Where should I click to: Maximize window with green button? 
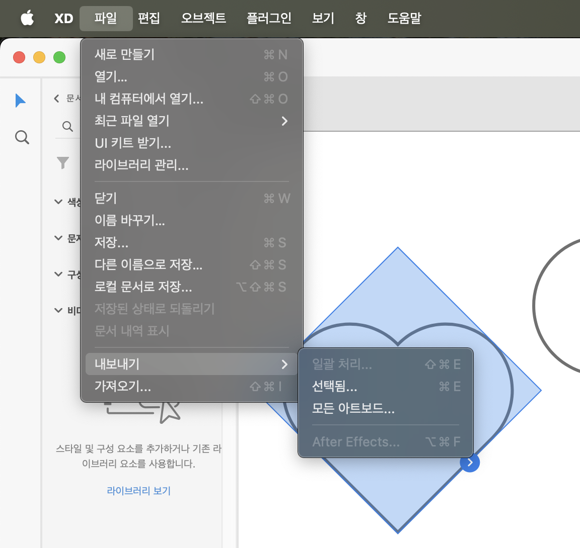(x=59, y=57)
